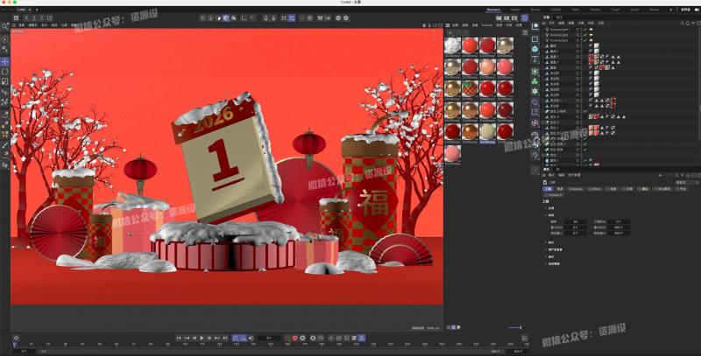Switch to the Standard layout tab
701x356 pixels.
click(x=495, y=10)
